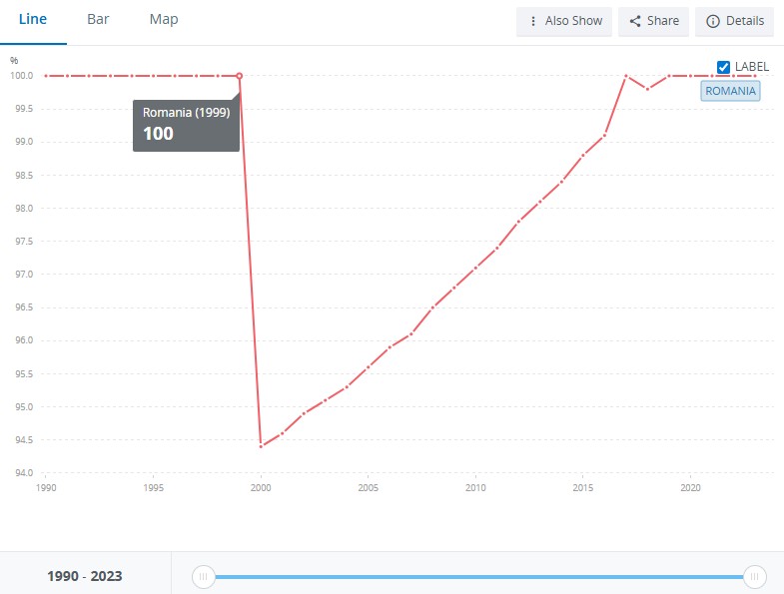Click the Share icon button
Viewport: 784px width, 594px height.
pos(654,21)
